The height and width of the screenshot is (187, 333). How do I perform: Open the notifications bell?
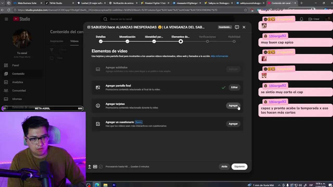click(x=302, y=19)
